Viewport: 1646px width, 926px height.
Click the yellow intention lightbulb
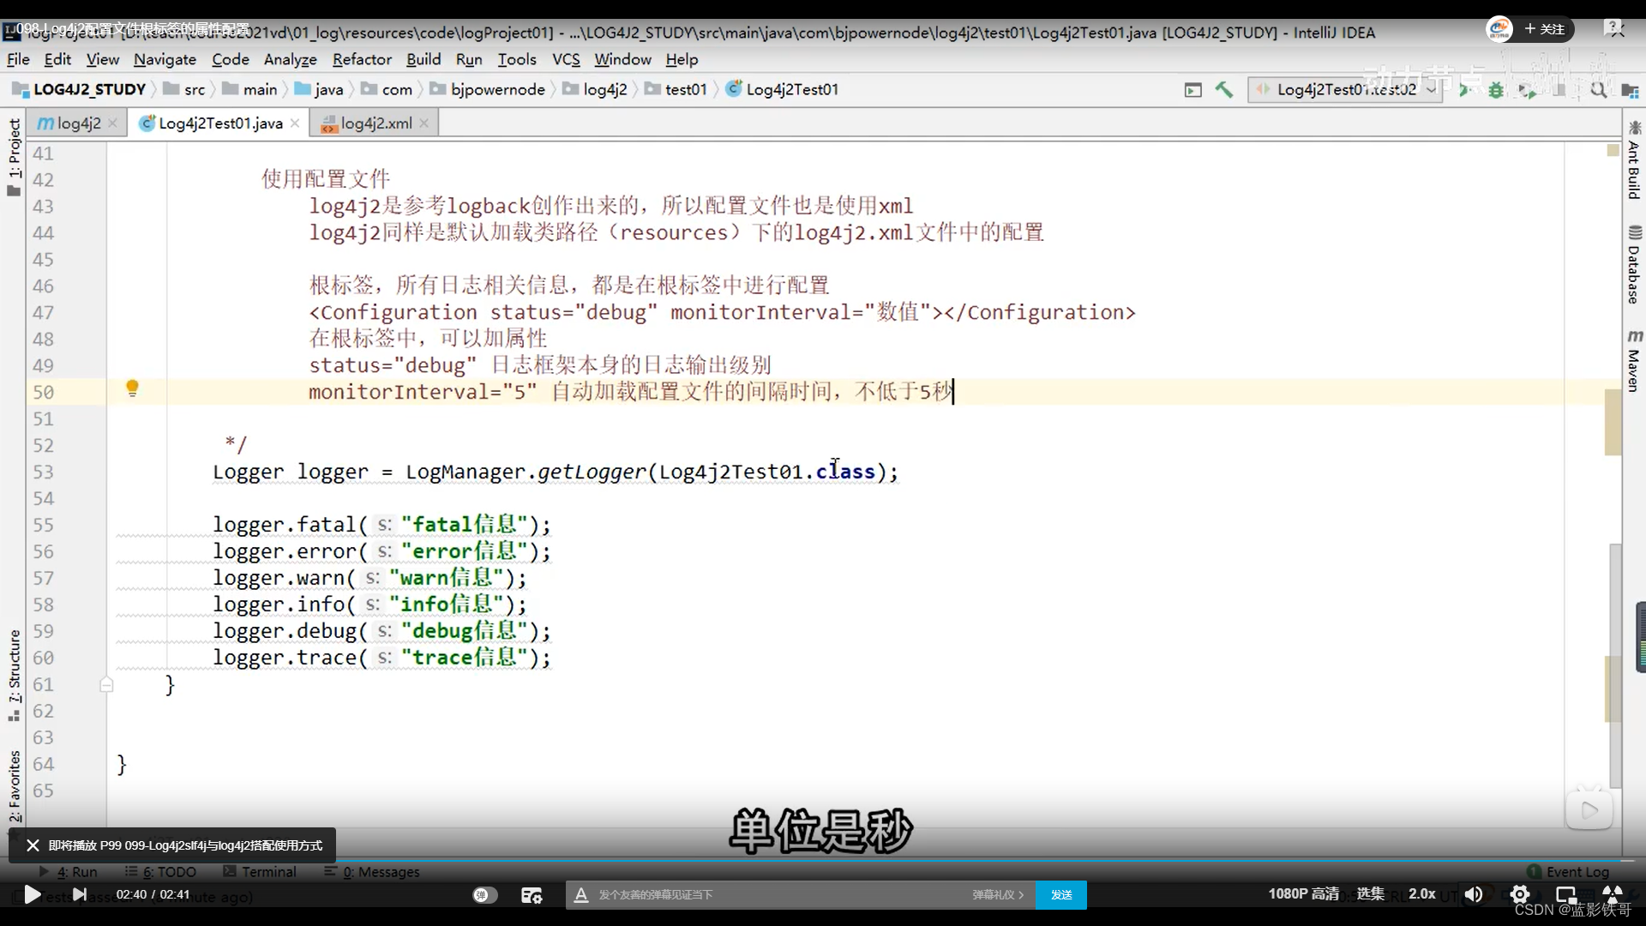(x=132, y=388)
